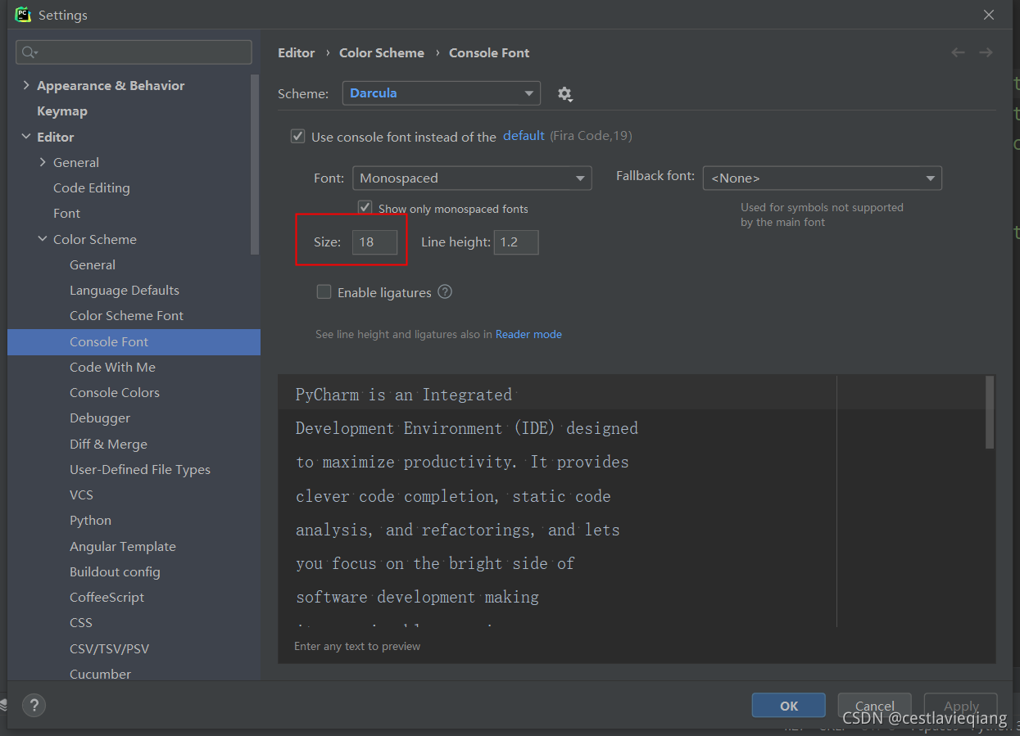Open scheme actions gear menu
Screen dimensions: 1020x736
(x=564, y=94)
